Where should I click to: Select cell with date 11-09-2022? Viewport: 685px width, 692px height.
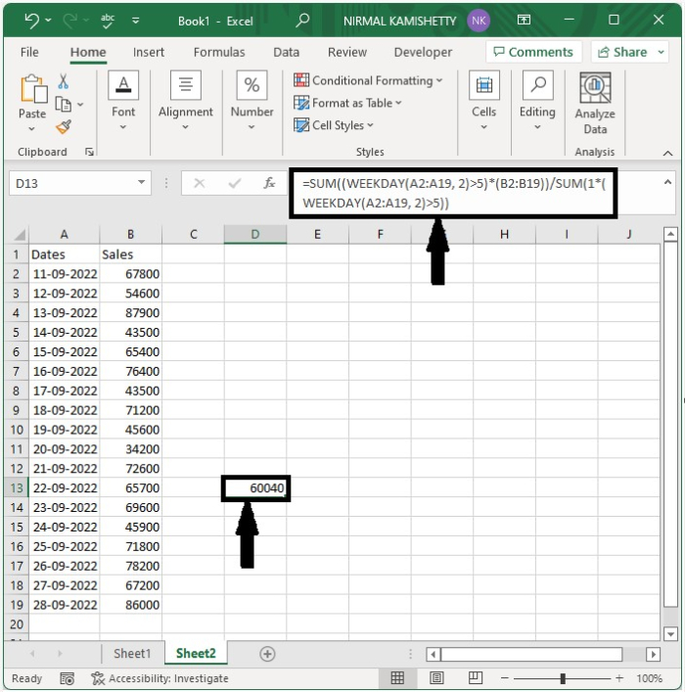click(x=65, y=274)
